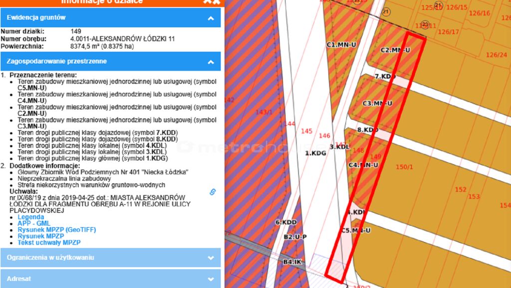The width and height of the screenshot is (511, 288).
Task: Pick parcel 143/1 on the map
Action: (263, 113)
